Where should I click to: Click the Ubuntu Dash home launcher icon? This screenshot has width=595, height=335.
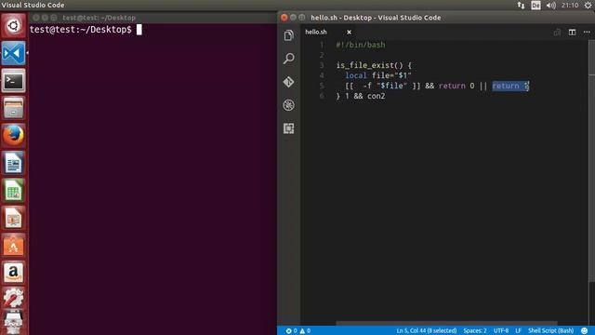coord(13,26)
